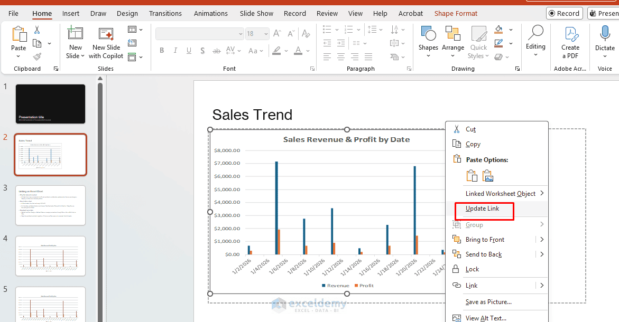This screenshot has width=619, height=322.
Task: Open the Shape Format tab
Action: (456, 13)
